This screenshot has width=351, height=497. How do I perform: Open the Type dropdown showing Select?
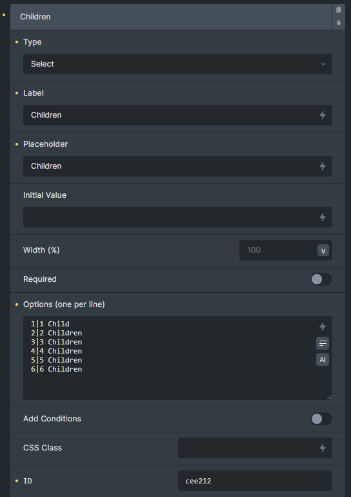coord(177,64)
